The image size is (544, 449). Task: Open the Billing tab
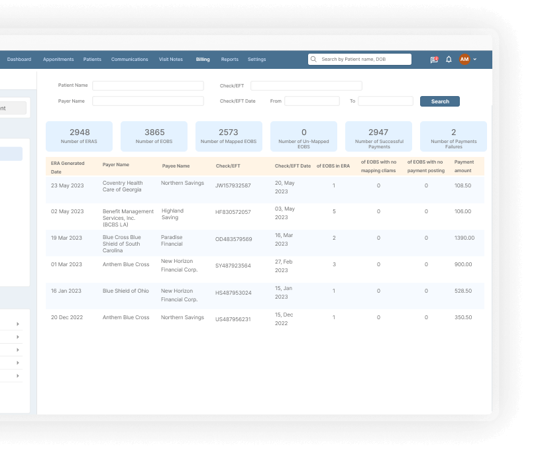(203, 60)
